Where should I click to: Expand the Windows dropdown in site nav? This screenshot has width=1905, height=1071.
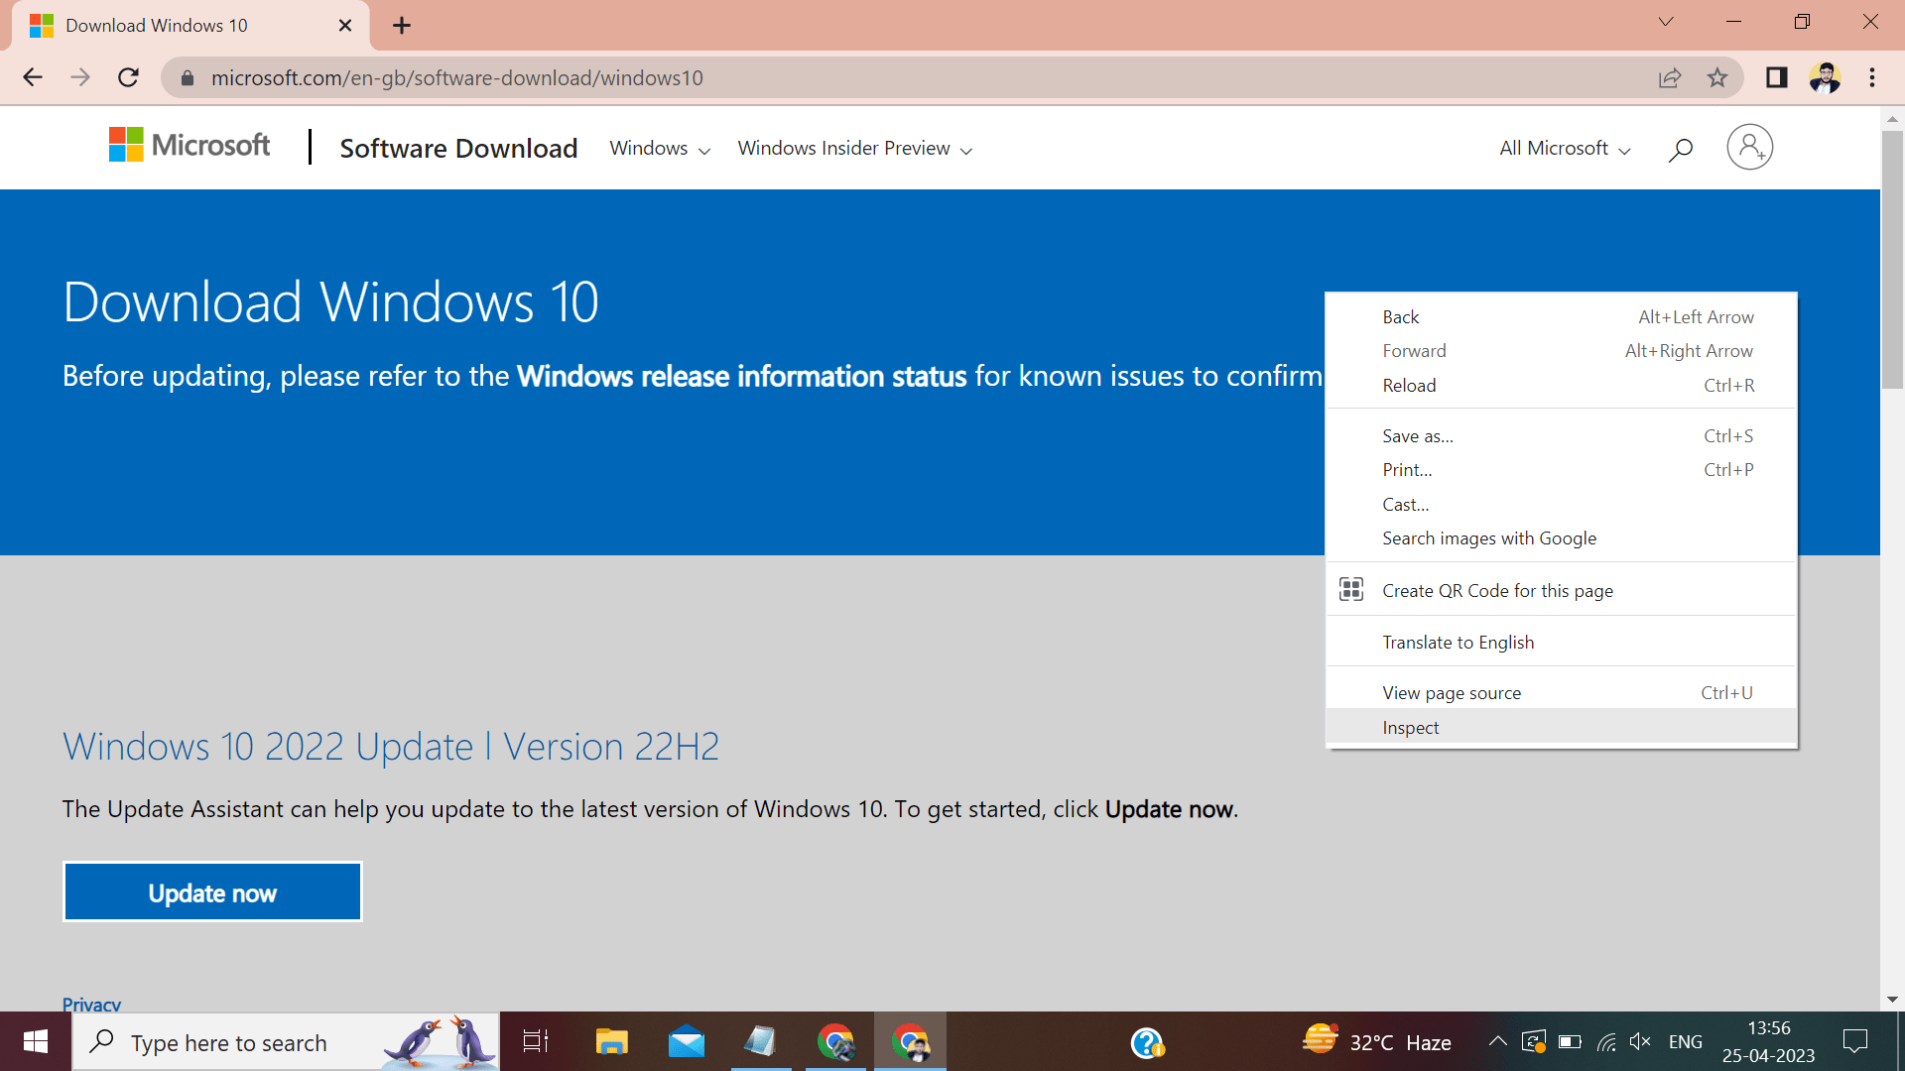pyautogui.click(x=660, y=149)
